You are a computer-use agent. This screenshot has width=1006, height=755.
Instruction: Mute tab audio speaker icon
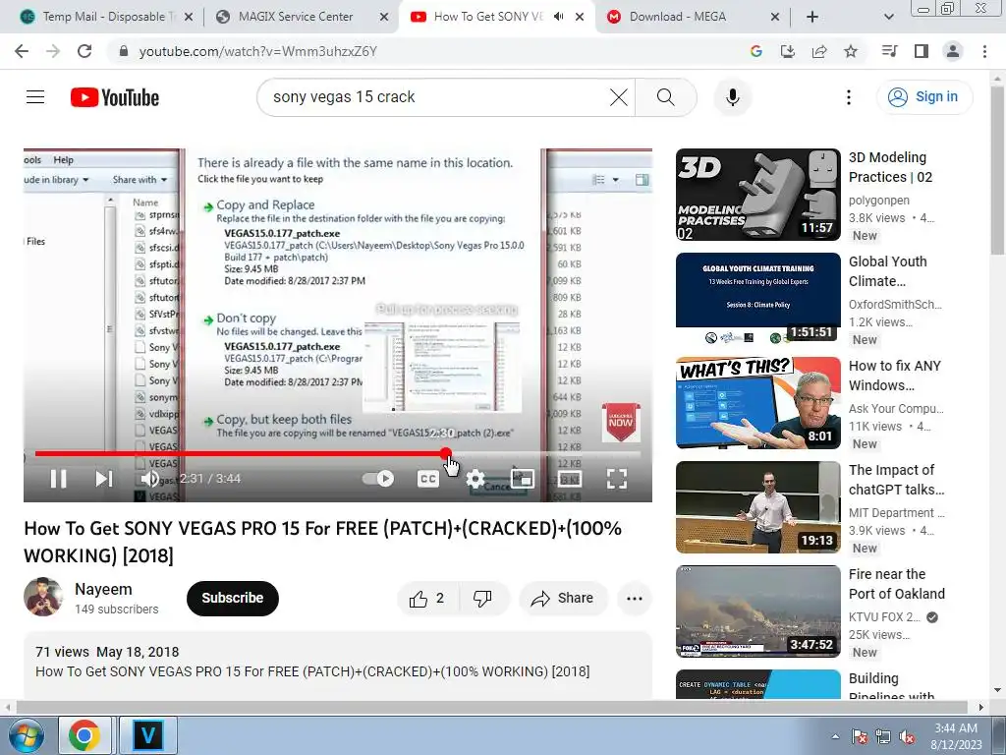pos(559,17)
